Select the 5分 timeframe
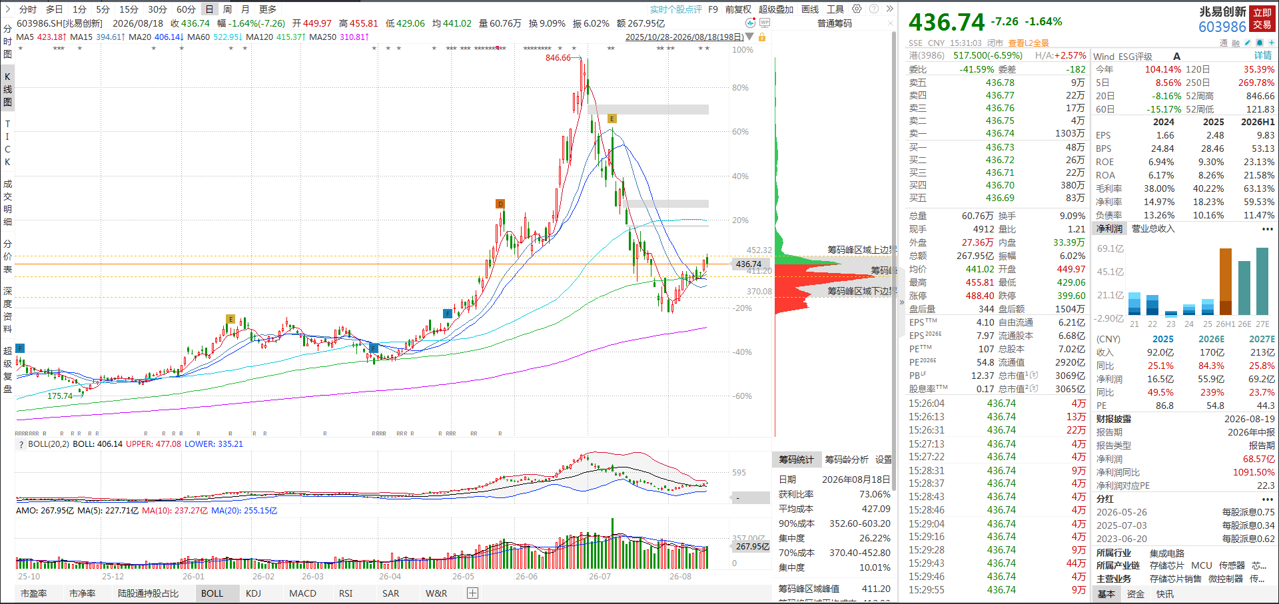 pyautogui.click(x=103, y=9)
